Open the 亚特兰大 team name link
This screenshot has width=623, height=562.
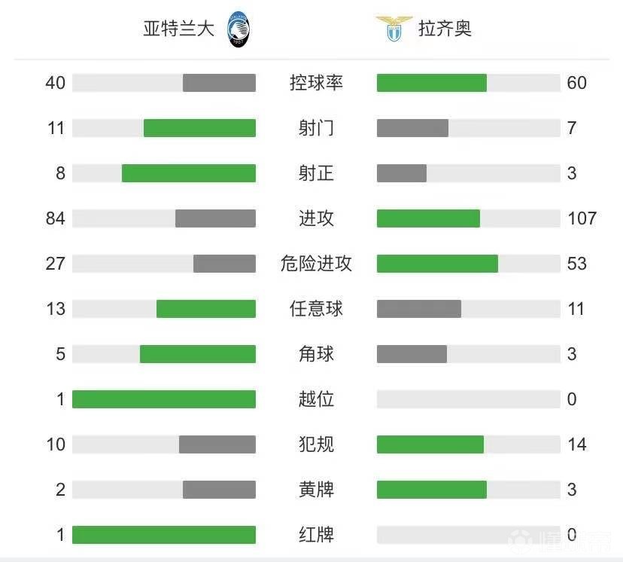coord(179,29)
